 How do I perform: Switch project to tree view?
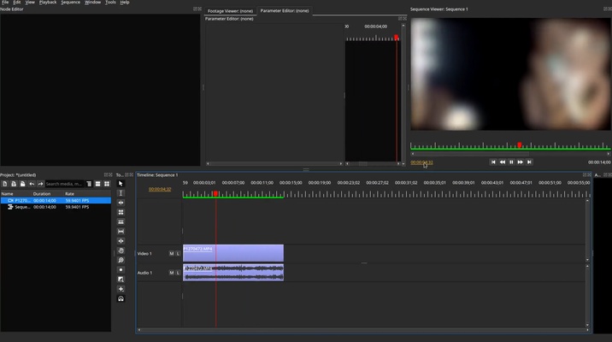pyautogui.click(x=89, y=184)
